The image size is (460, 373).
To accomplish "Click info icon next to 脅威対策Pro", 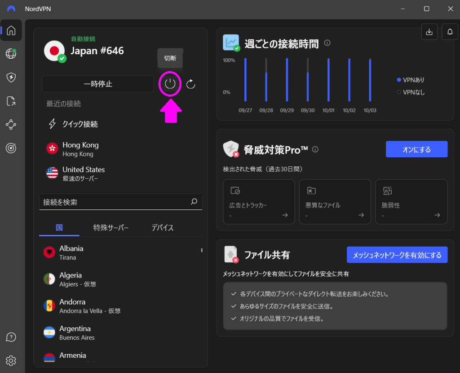I will (x=315, y=149).
